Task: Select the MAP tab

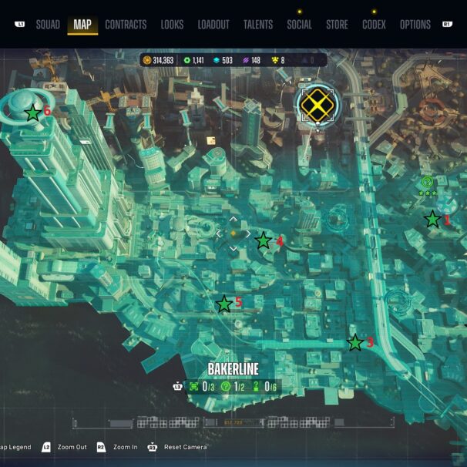Action: click(82, 25)
